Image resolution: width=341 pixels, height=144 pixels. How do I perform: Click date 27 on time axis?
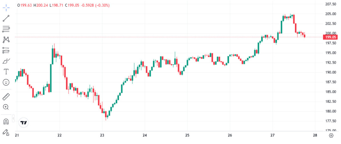pyautogui.click(x=273, y=135)
